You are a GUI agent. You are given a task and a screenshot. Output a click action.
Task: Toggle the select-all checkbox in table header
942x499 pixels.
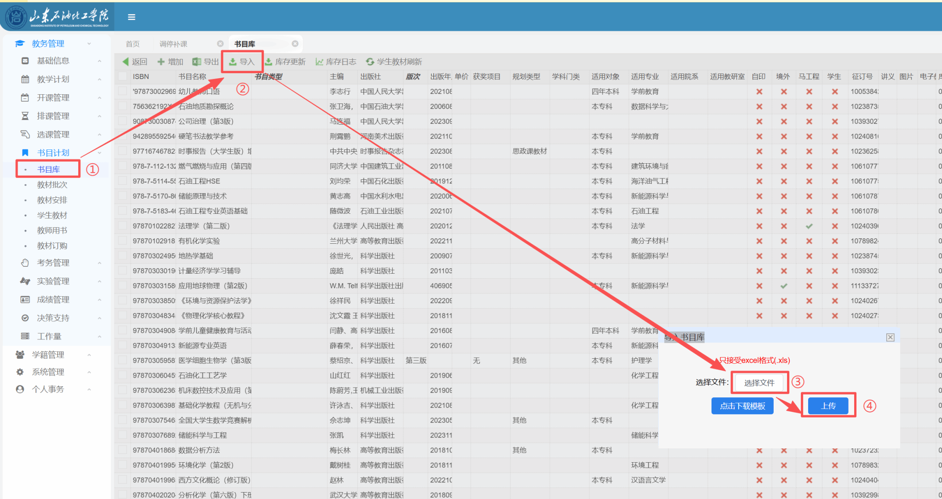(x=123, y=76)
